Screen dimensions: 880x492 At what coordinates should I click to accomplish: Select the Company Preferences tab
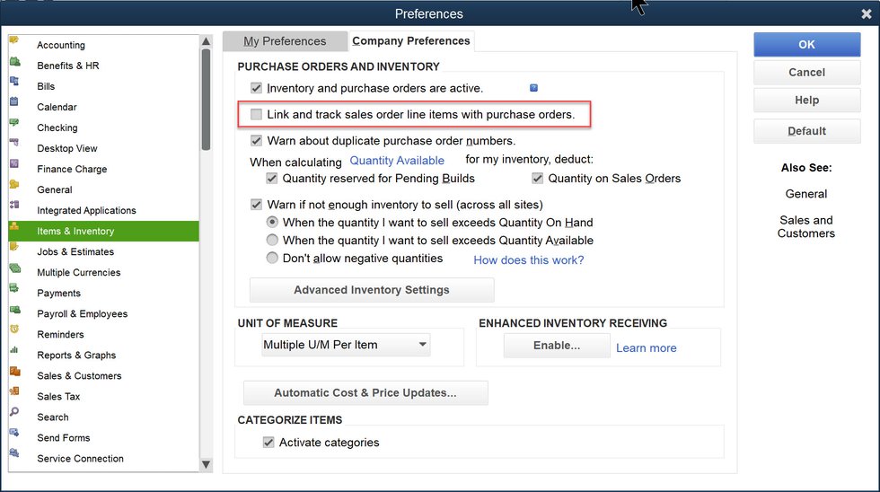(x=410, y=41)
